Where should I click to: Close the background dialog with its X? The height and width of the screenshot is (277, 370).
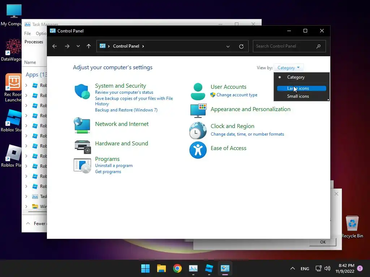click(336, 194)
